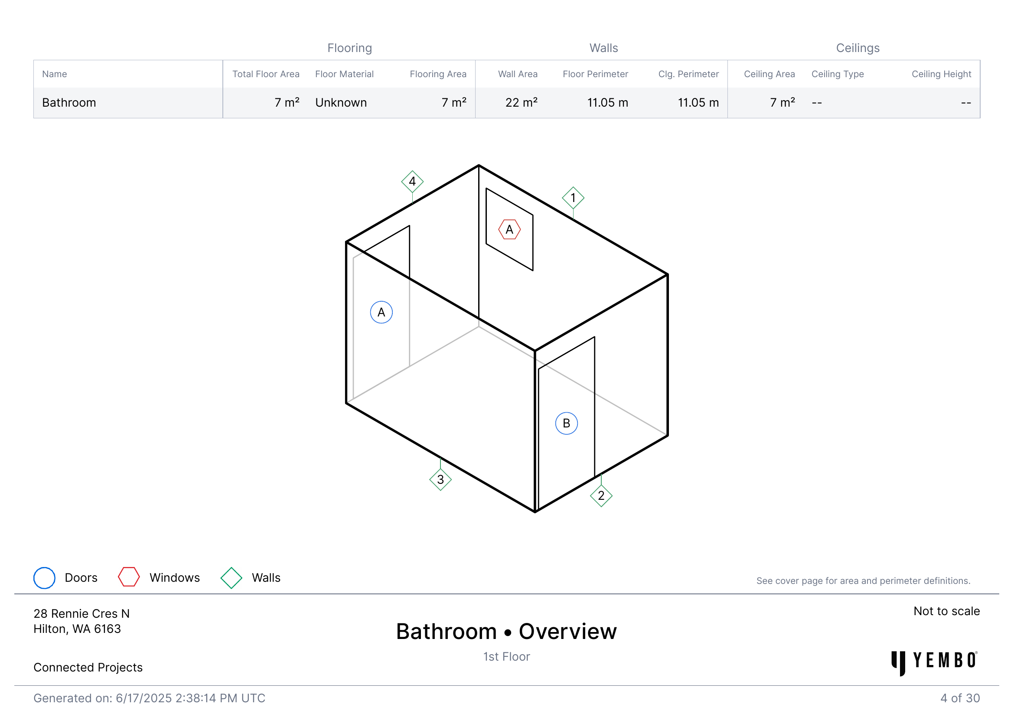Click the 4 of 30 page number

(x=960, y=698)
